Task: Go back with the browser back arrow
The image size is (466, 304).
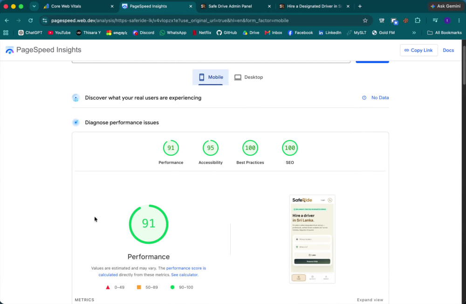Action: (7, 20)
